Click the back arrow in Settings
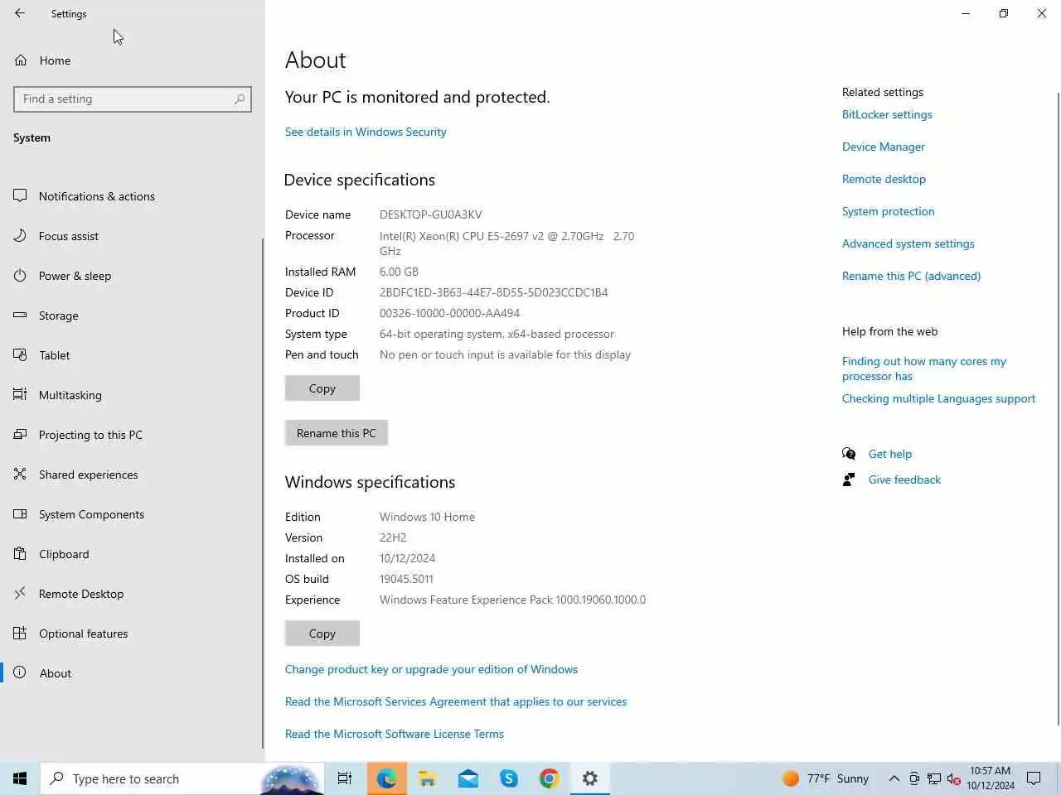Screen dimensions: 1061x795 point(20,13)
